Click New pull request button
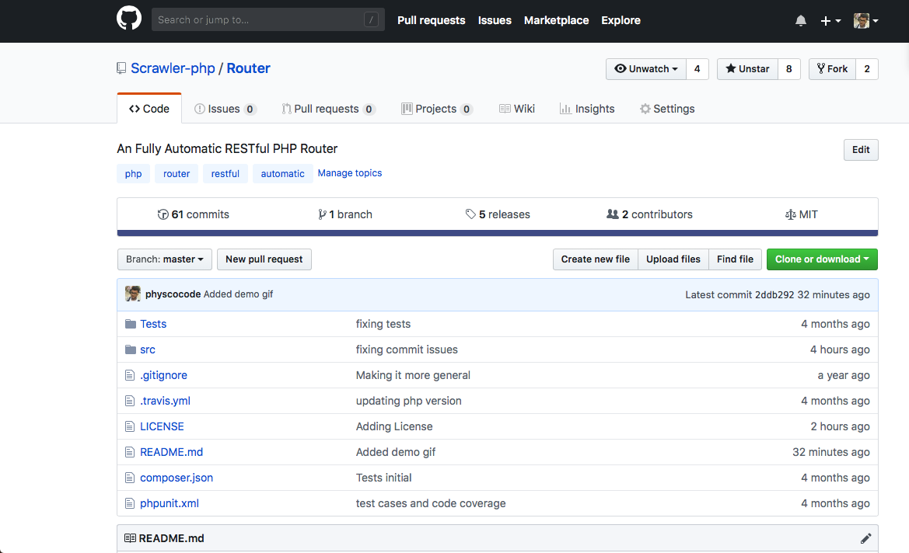This screenshot has height=553, width=909. [x=264, y=259]
